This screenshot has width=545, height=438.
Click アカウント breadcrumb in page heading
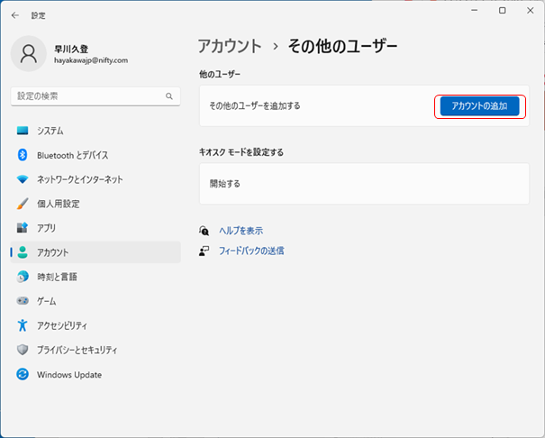[230, 45]
